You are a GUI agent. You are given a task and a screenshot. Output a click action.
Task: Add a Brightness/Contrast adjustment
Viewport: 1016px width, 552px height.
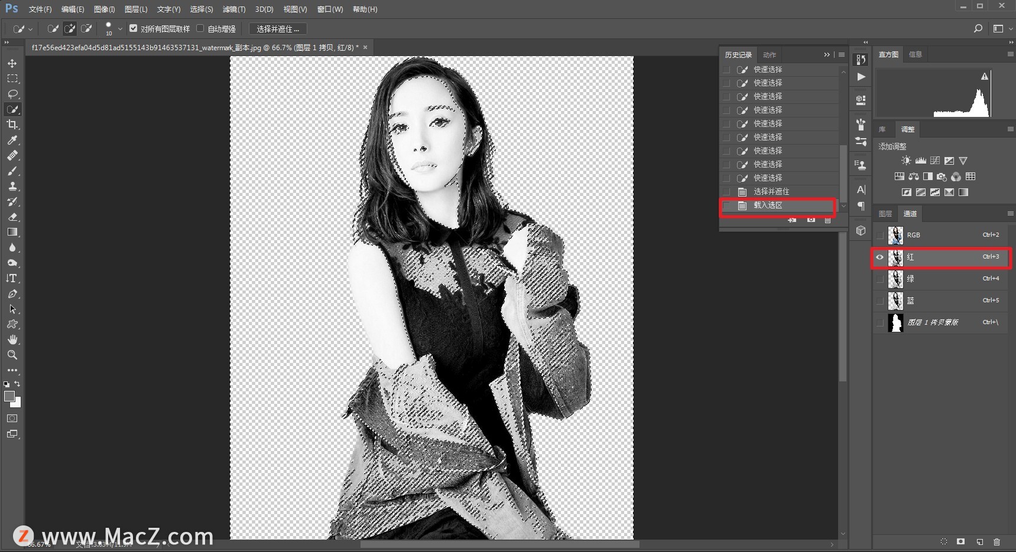click(906, 161)
